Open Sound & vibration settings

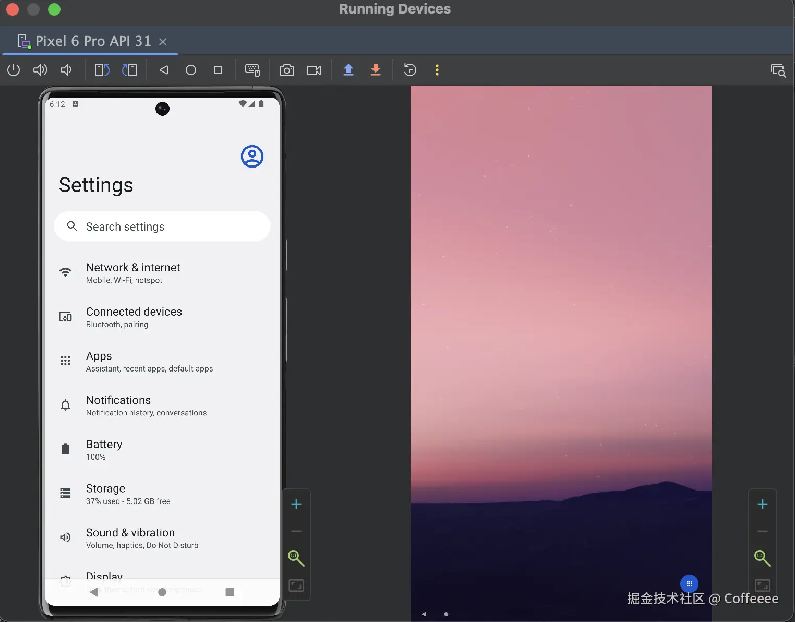162,538
